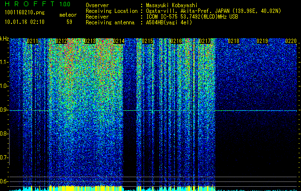Click the 1.1 kHz axis label
The width and height of the screenshot is (301, 191).
pyautogui.click(x=4, y=62)
